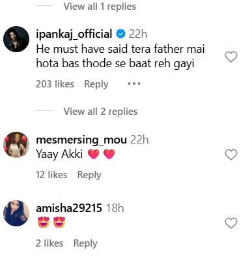Reply to amisha29215's comment
The image size is (252, 259).
coord(85,243)
